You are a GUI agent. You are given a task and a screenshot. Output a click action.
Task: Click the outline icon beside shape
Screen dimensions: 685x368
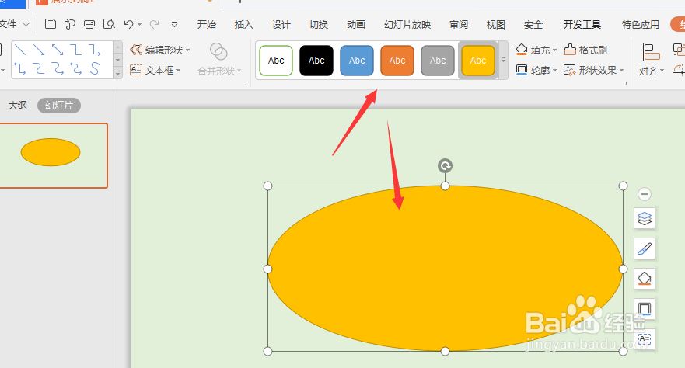[645, 309]
